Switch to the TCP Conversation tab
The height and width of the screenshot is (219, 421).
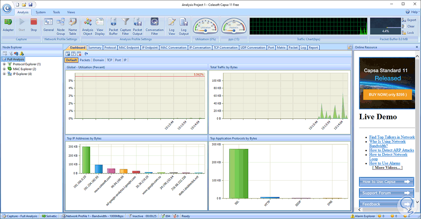pos(226,48)
